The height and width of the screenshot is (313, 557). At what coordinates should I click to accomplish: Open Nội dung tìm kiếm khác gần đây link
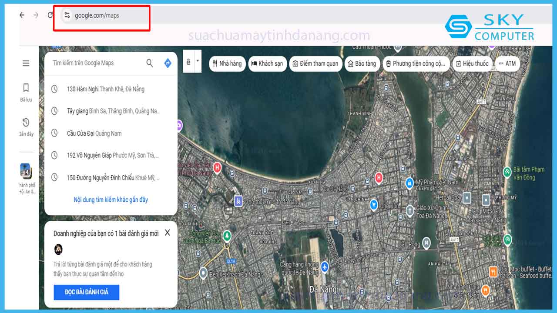click(111, 200)
